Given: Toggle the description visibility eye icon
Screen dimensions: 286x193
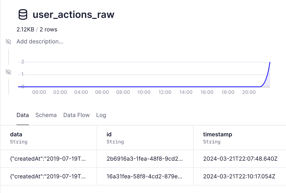Looking at the screenshot, I should tap(9, 42).
